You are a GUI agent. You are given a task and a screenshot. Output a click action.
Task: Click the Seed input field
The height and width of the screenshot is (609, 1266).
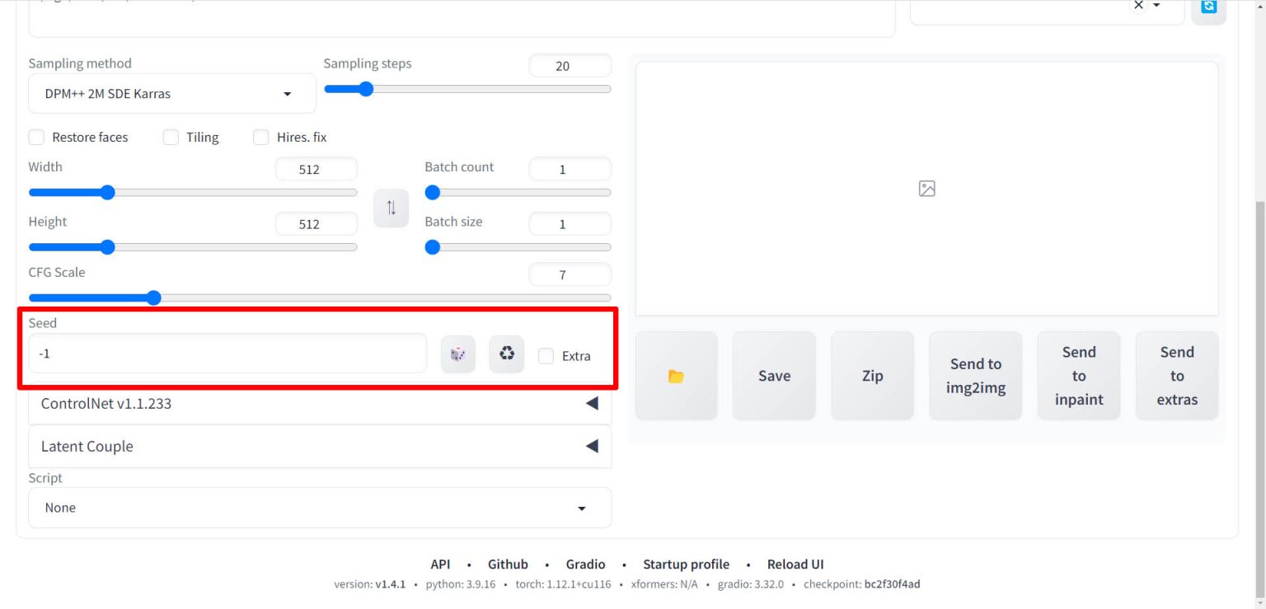(x=227, y=354)
